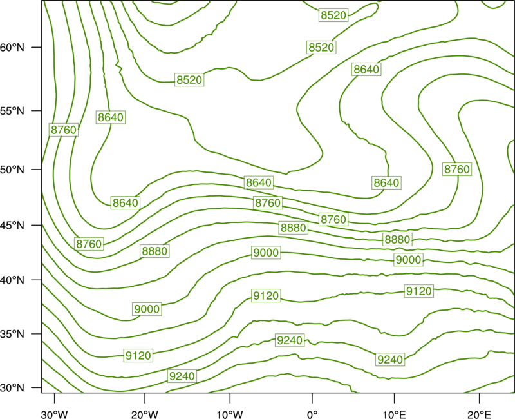Click the northernmost 8640 contour label
515x419 pixels.
366,70
